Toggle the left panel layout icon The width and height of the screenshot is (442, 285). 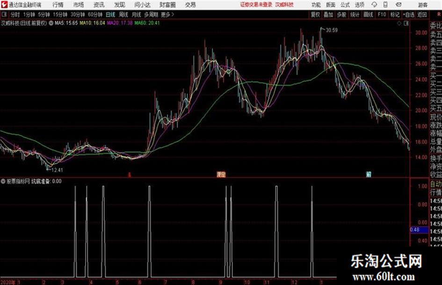4,15
